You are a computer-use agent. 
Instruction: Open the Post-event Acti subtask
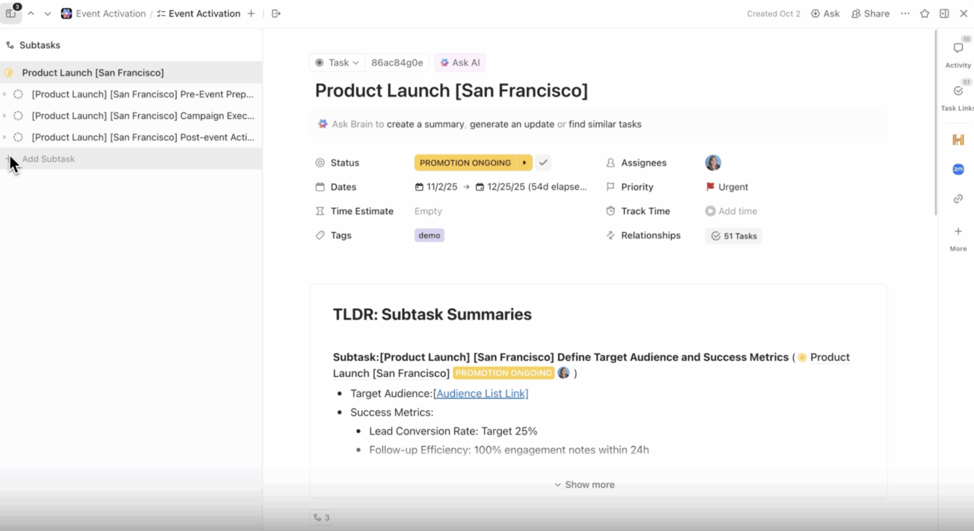143,138
